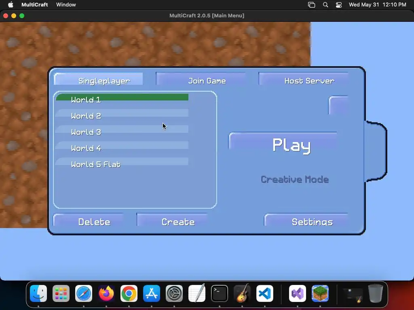Switch to the Join Game tab

click(x=201, y=79)
